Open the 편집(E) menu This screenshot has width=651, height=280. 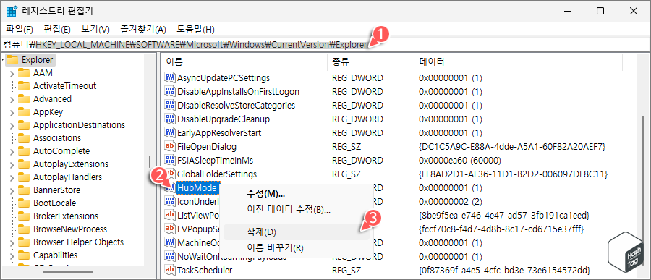pyautogui.click(x=57, y=30)
